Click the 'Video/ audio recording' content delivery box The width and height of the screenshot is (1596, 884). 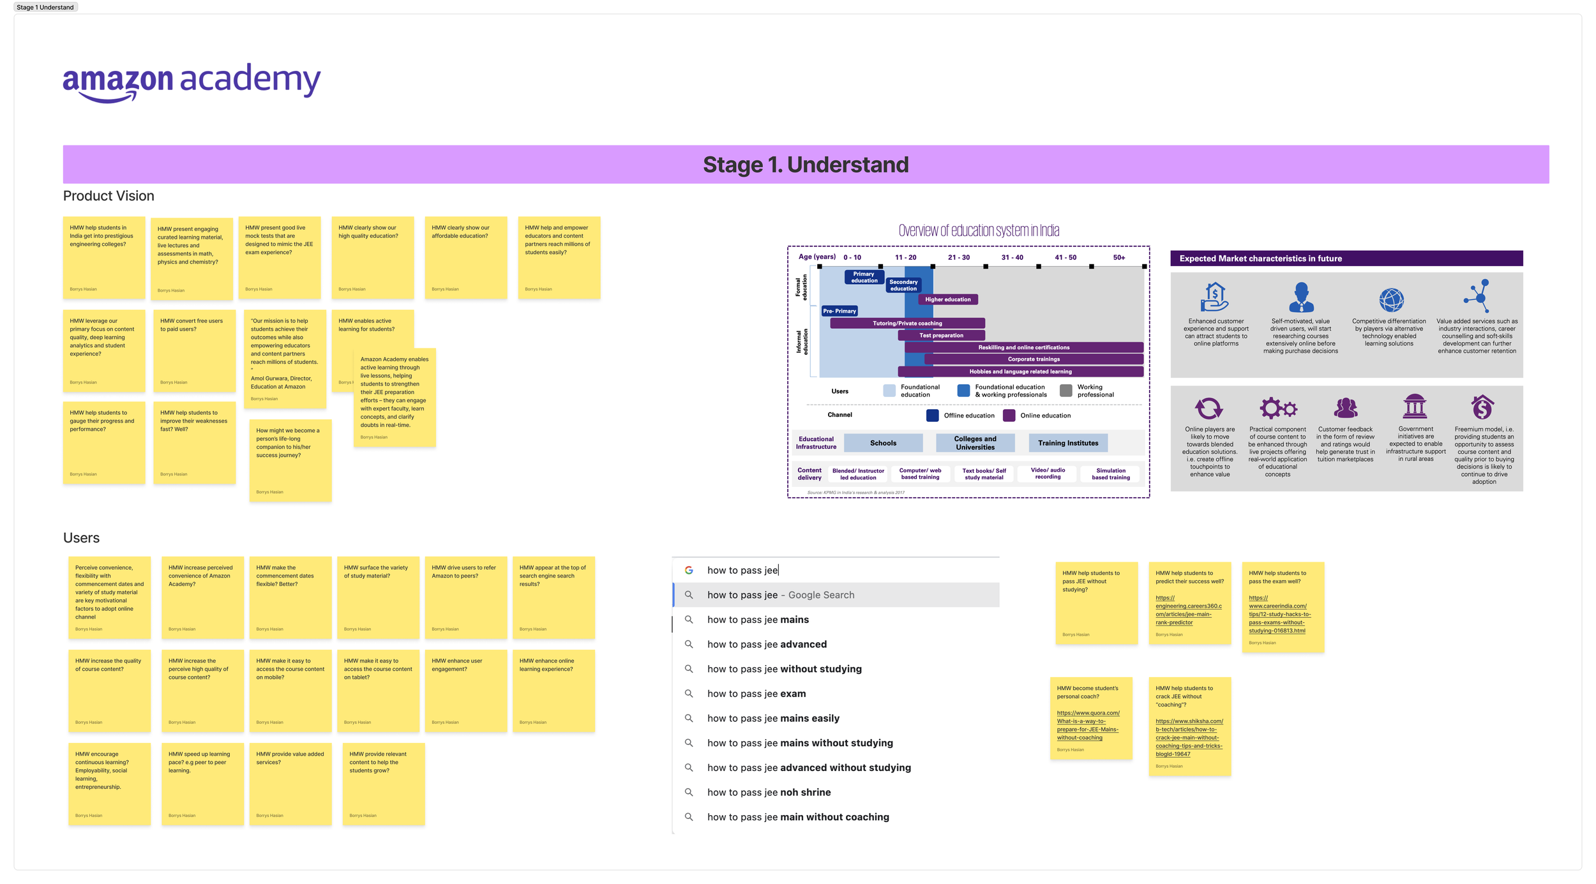pyautogui.click(x=1048, y=474)
